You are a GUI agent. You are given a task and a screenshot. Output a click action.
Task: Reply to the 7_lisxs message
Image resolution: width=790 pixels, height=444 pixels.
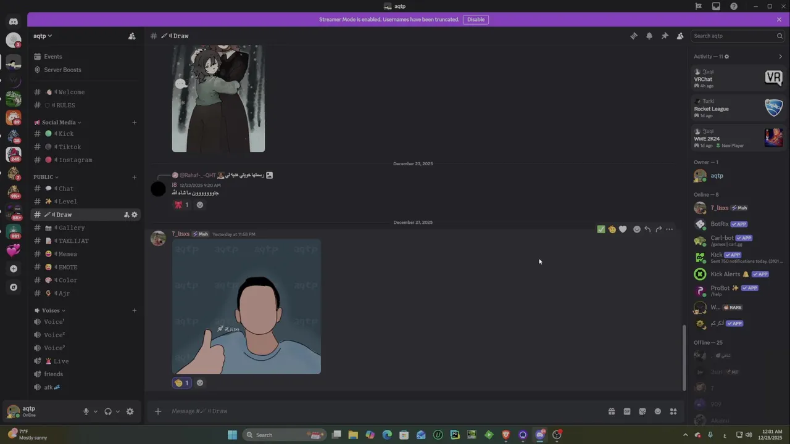click(647, 229)
